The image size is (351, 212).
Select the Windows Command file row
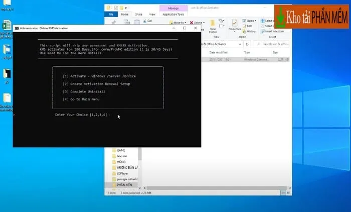(246, 59)
